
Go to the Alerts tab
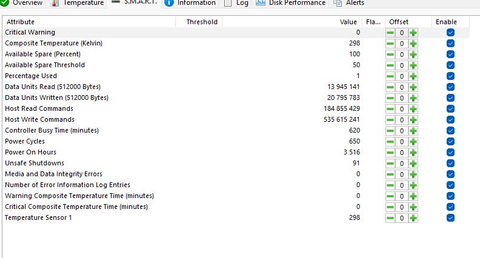(348, 3)
